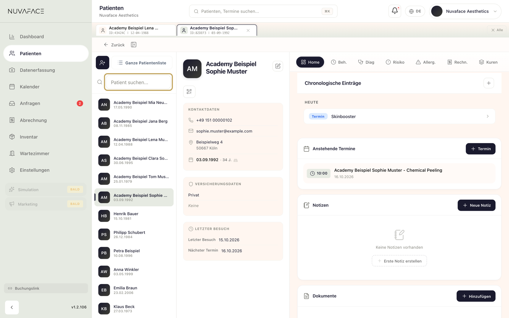Switch to the Rechn. tab
509x318 pixels.
457,62
